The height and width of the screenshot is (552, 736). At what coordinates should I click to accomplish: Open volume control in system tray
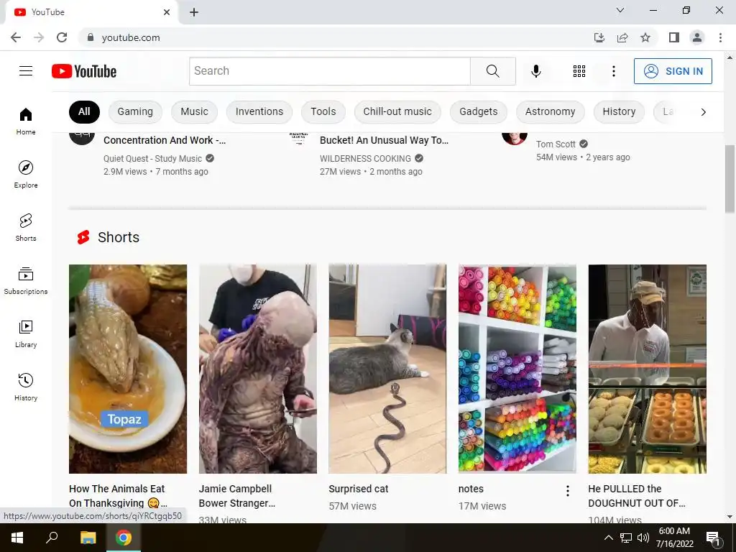pos(643,538)
